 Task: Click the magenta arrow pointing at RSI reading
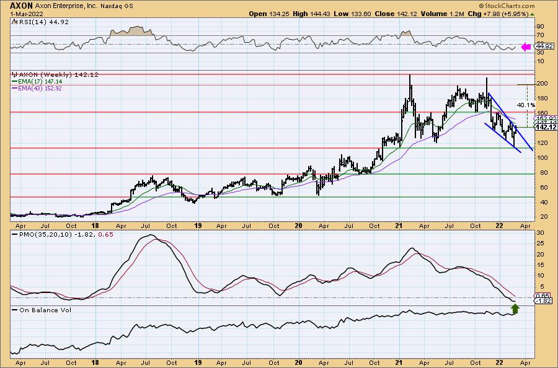(526, 47)
